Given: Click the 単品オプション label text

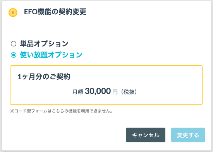Looking at the screenshot, I should 44,44.
